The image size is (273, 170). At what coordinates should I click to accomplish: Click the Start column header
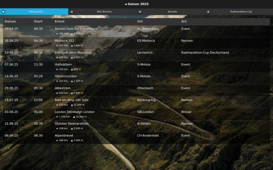[x=38, y=21]
